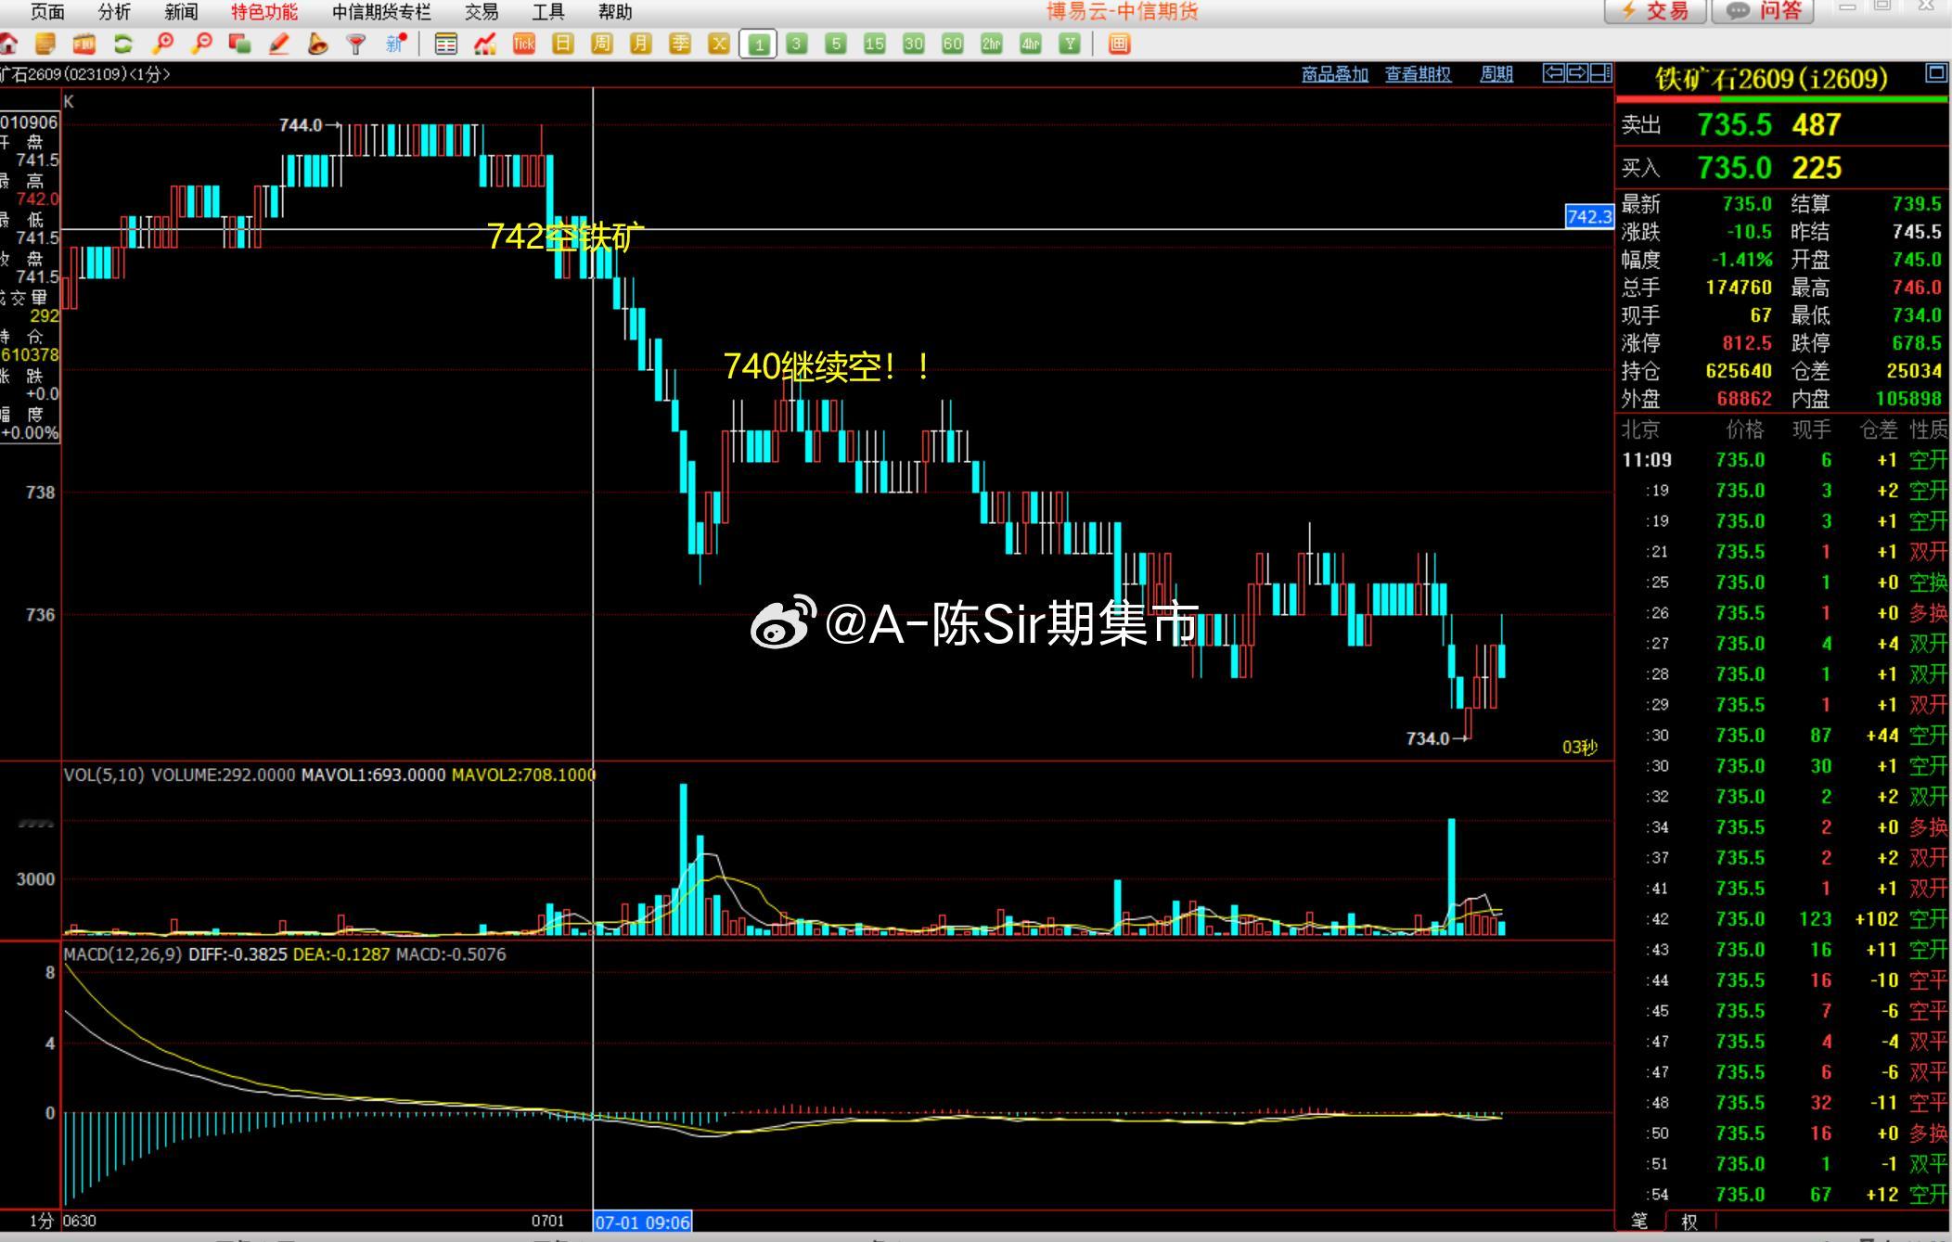Open the 特色功能 menu

(x=264, y=12)
